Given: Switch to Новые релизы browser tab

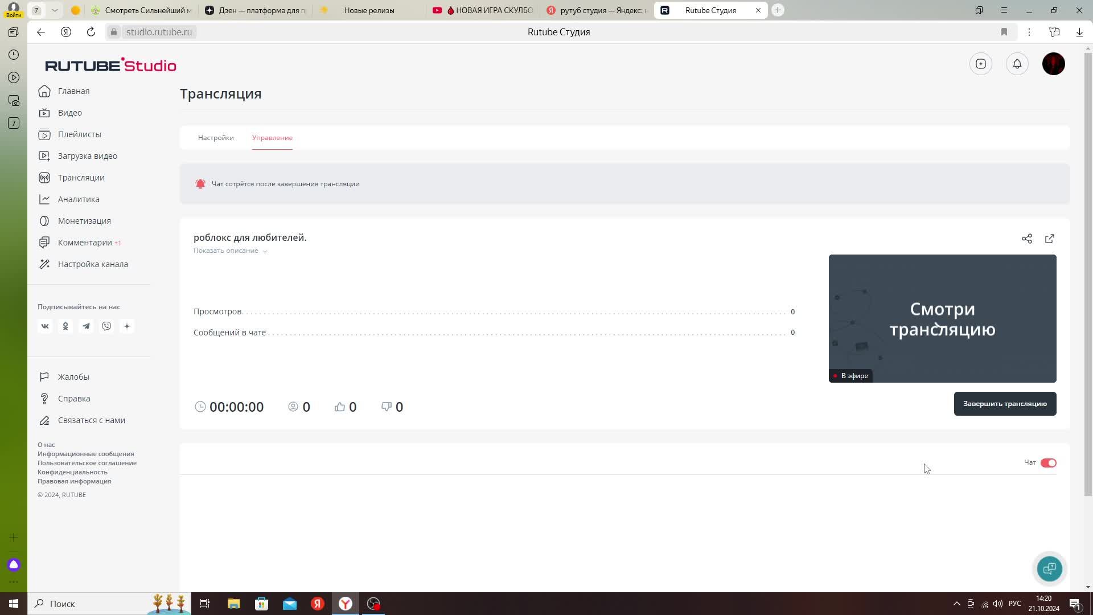Looking at the screenshot, I should point(369,10).
